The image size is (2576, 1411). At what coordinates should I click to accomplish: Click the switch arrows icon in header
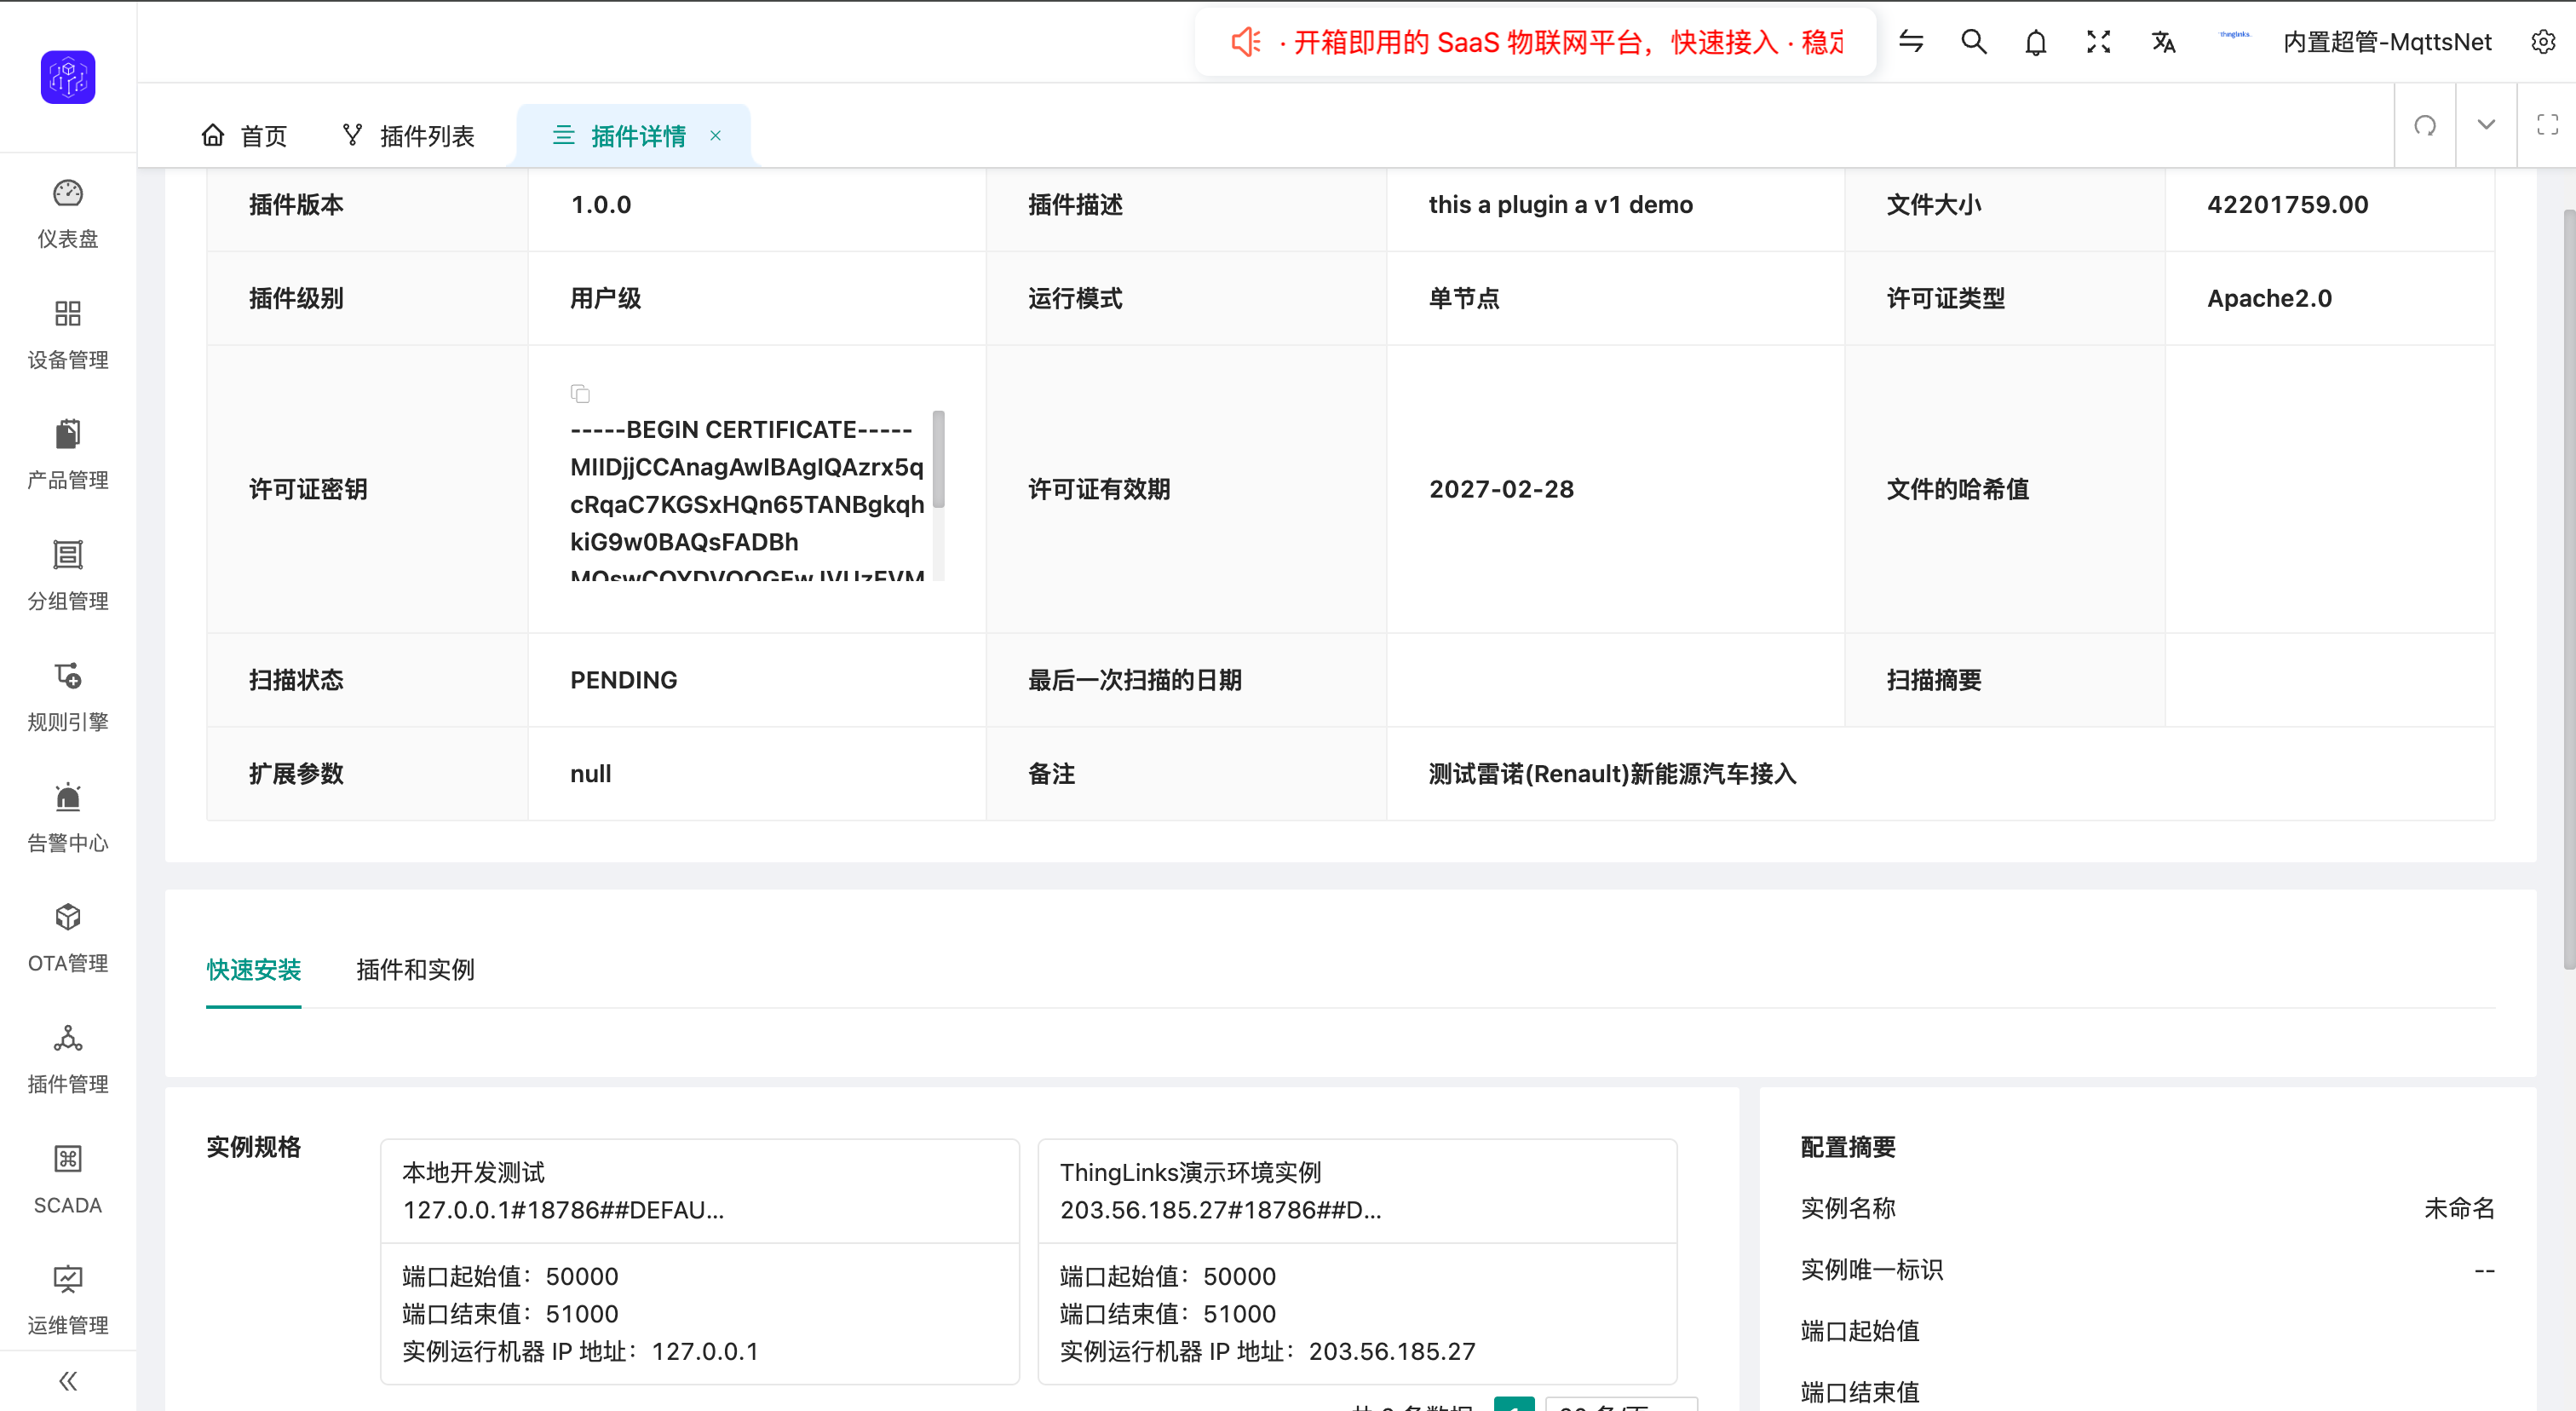pos(1911,42)
